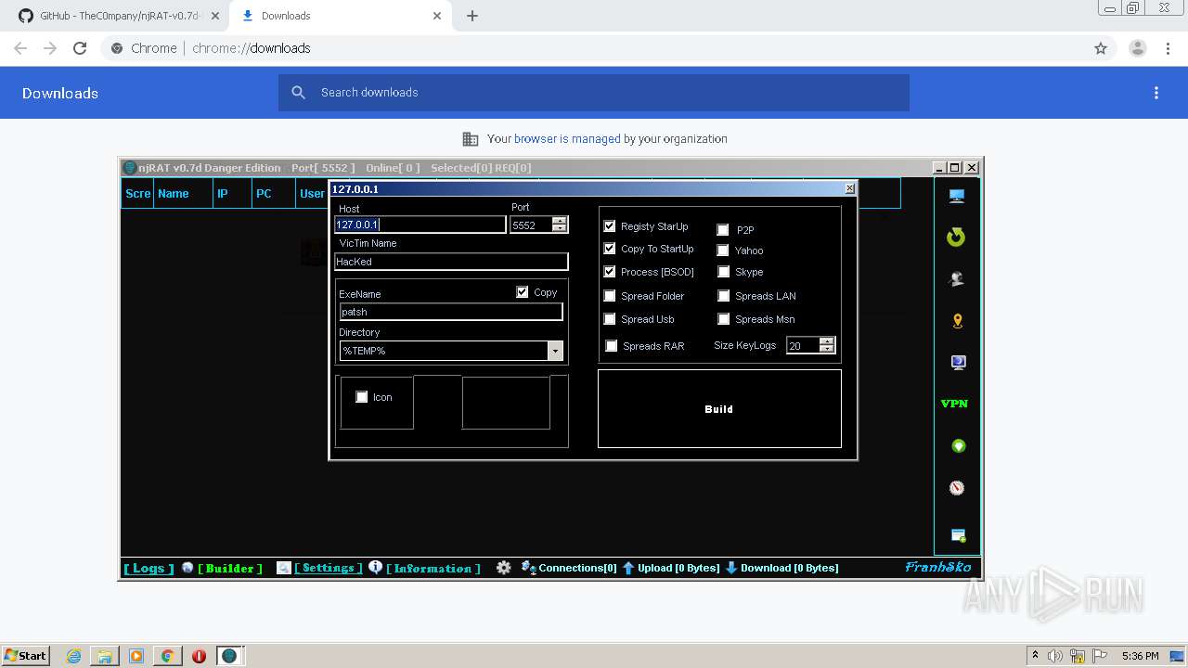The height and width of the screenshot is (668, 1188).
Task: Open Downloads page more-actions menu
Action: tap(1156, 93)
